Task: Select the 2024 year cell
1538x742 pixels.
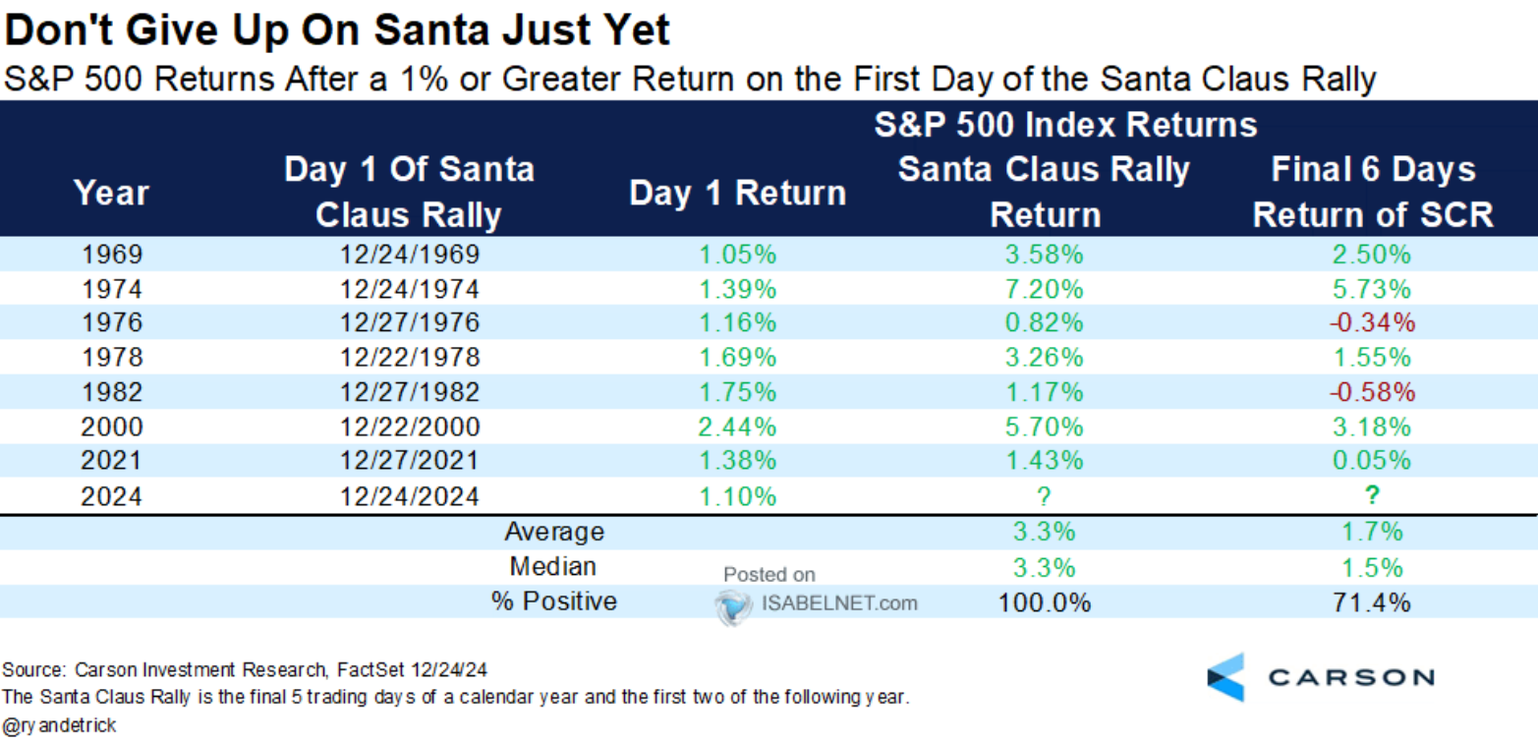Action: pos(113,496)
